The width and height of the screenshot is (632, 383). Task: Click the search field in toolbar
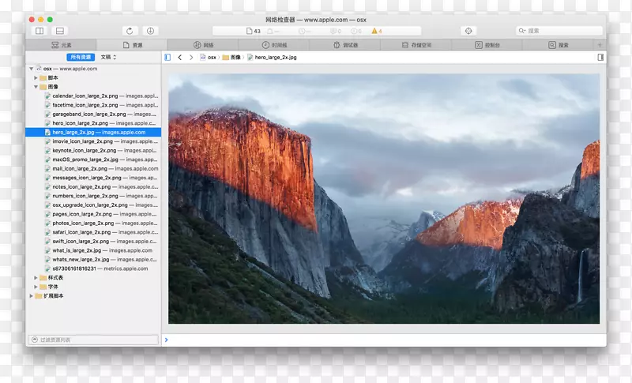tap(559, 31)
